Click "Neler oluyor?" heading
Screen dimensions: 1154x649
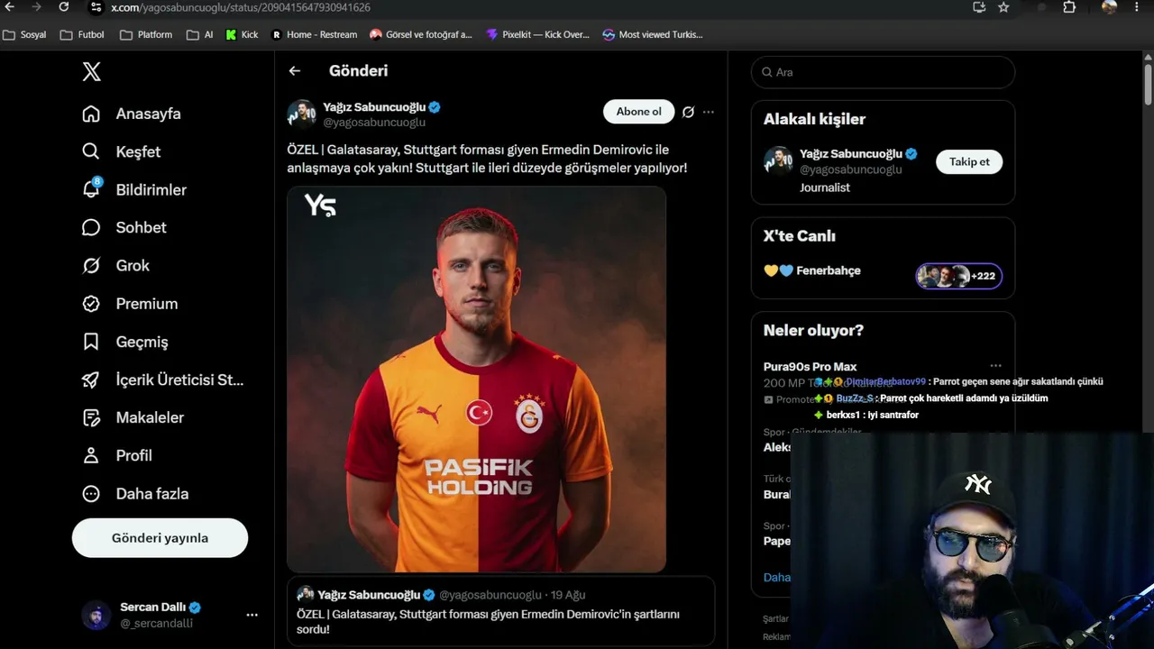tap(813, 330)
